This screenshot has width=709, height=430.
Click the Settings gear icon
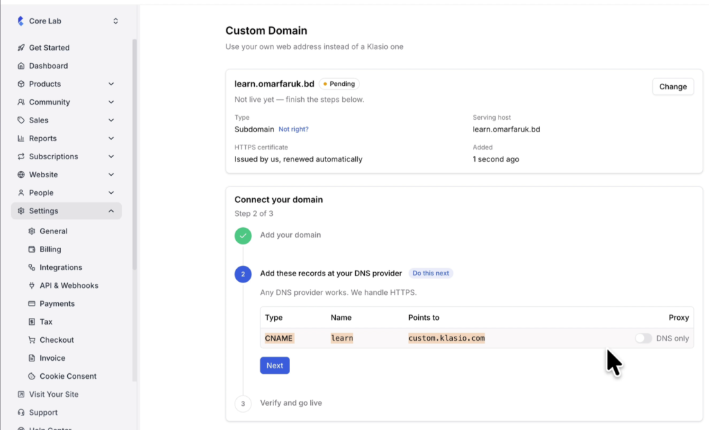[x=21, y=210]
